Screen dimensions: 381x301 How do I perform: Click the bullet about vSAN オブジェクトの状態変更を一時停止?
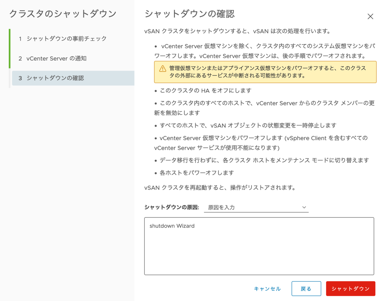coord(245,126)
